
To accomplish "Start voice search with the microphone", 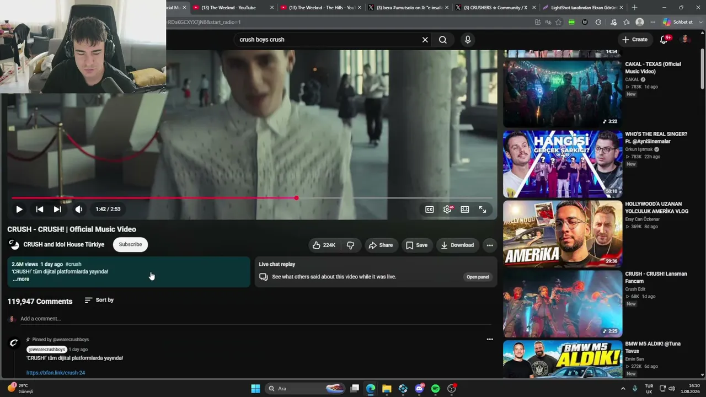I will click(468, 40).
